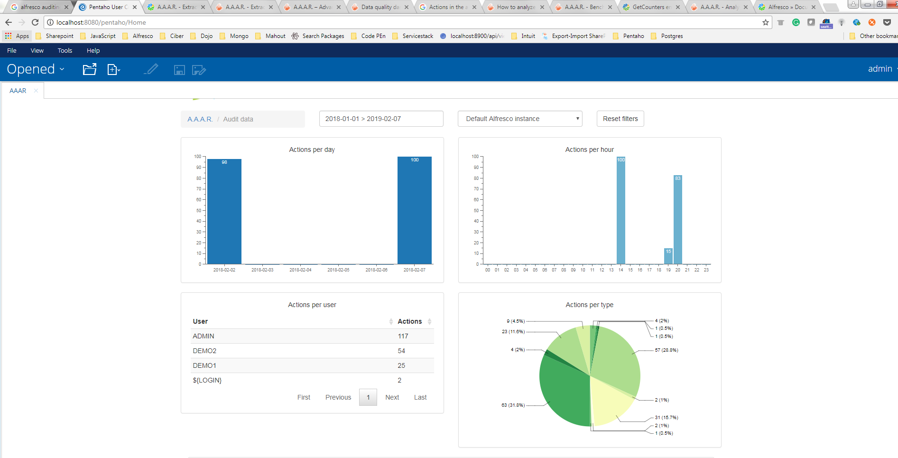Open the Help menu

tap(93, 51)
